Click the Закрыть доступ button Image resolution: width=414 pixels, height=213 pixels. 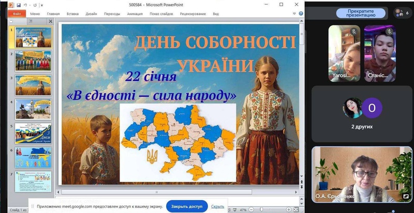187,206
